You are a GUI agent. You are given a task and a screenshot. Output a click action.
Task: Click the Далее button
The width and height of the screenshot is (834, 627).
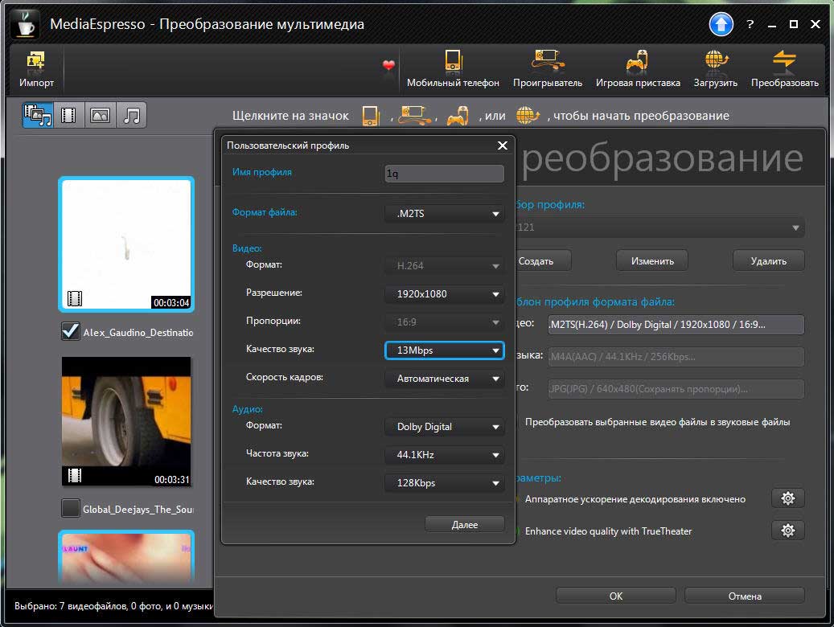pyautogui.click(x=464, y=524)
